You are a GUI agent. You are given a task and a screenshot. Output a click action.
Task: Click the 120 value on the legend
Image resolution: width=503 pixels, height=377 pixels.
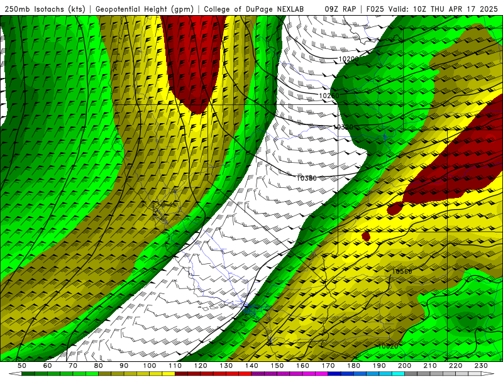point(201,366)
